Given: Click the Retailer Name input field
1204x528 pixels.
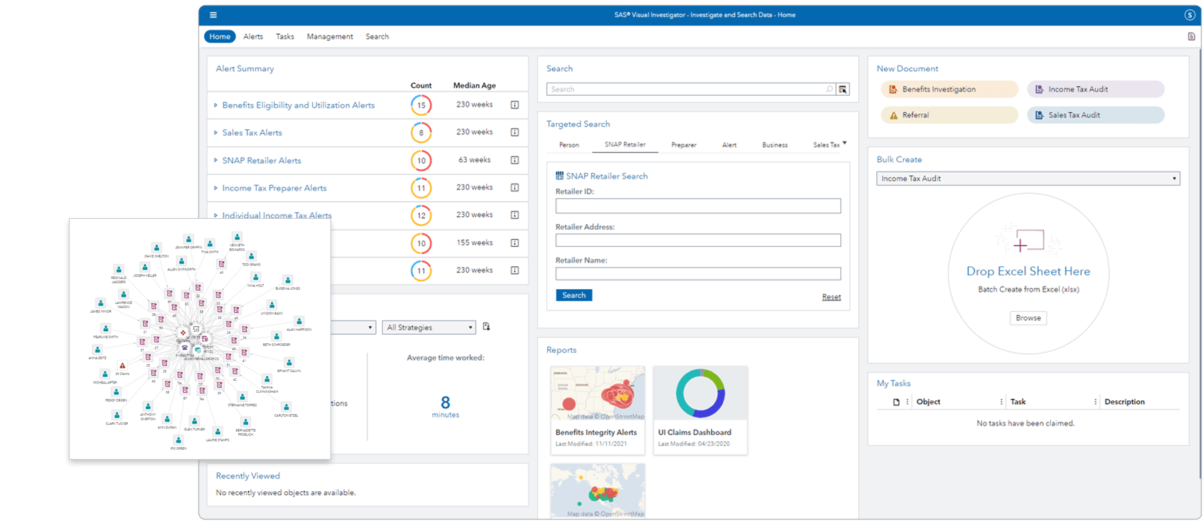Looking at the screenshot, I should click(698, 274).
